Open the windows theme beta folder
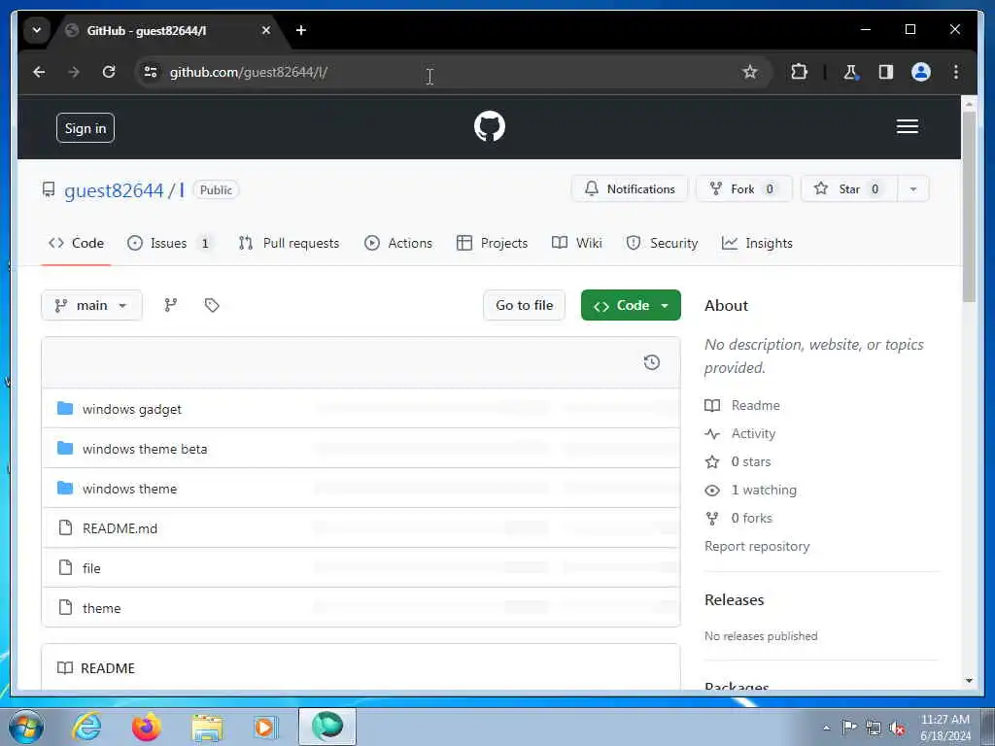The image size is (995, 746). tap(145, 449)
